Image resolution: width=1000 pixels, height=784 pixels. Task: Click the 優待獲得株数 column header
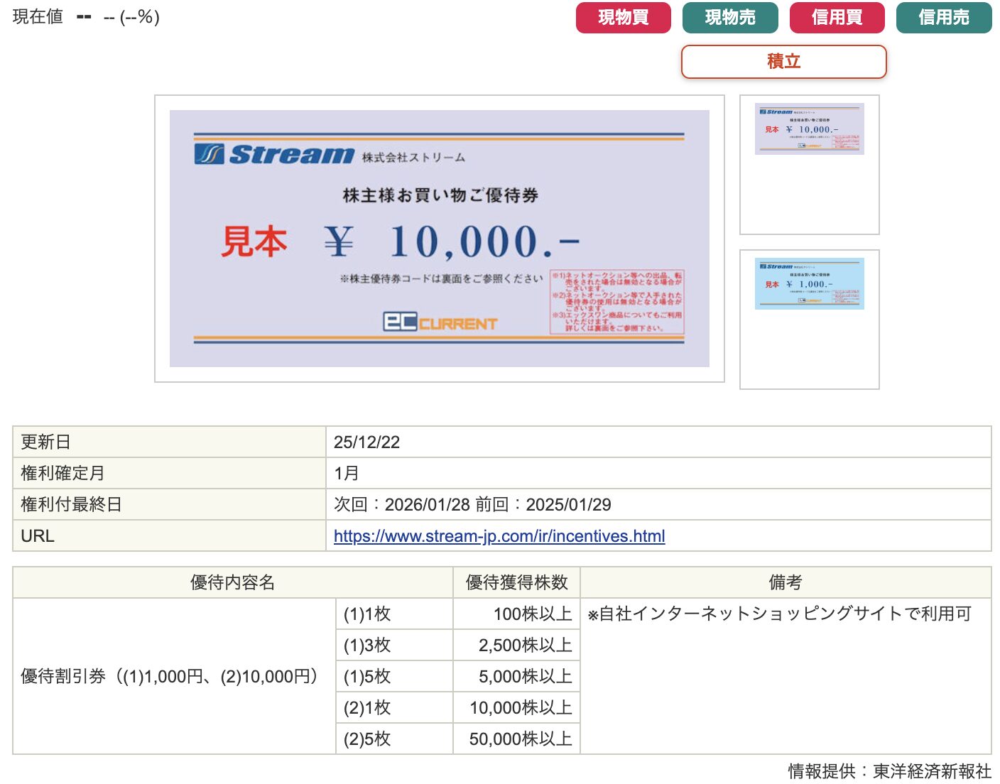516,583
